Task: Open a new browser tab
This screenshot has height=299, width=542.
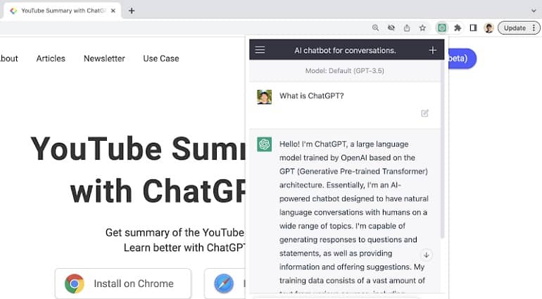Action: (132, 11)
